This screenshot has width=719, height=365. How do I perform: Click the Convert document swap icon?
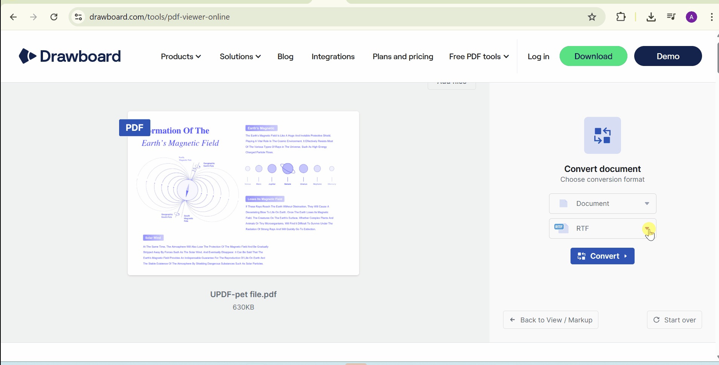click(x=602, y=135)
